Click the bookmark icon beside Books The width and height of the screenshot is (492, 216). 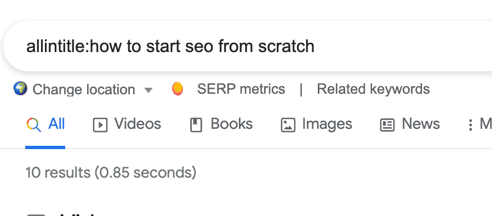coord(196,125)
